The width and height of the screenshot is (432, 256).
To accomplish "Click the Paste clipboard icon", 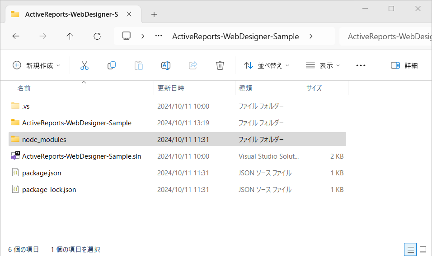I will [x=139, y=65].
